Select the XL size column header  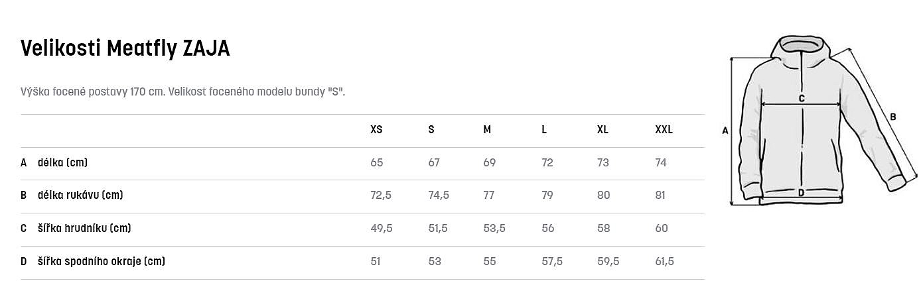coord(603,130)
